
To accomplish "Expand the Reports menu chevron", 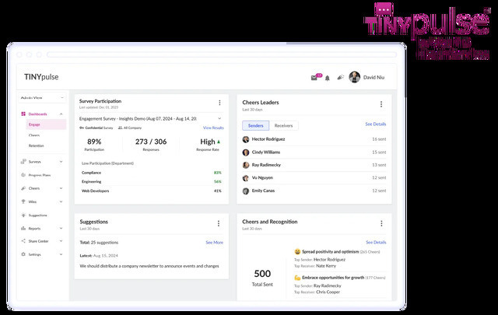I will point(61,229).
